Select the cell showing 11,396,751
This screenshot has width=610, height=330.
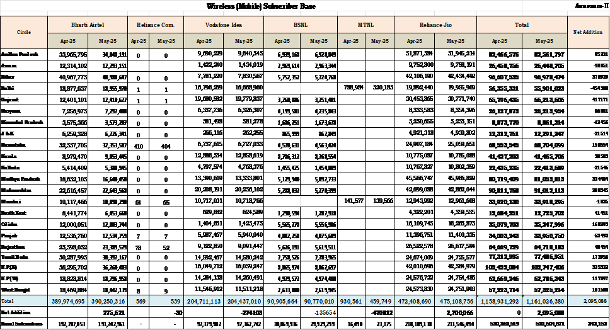(x=414, y=235)
